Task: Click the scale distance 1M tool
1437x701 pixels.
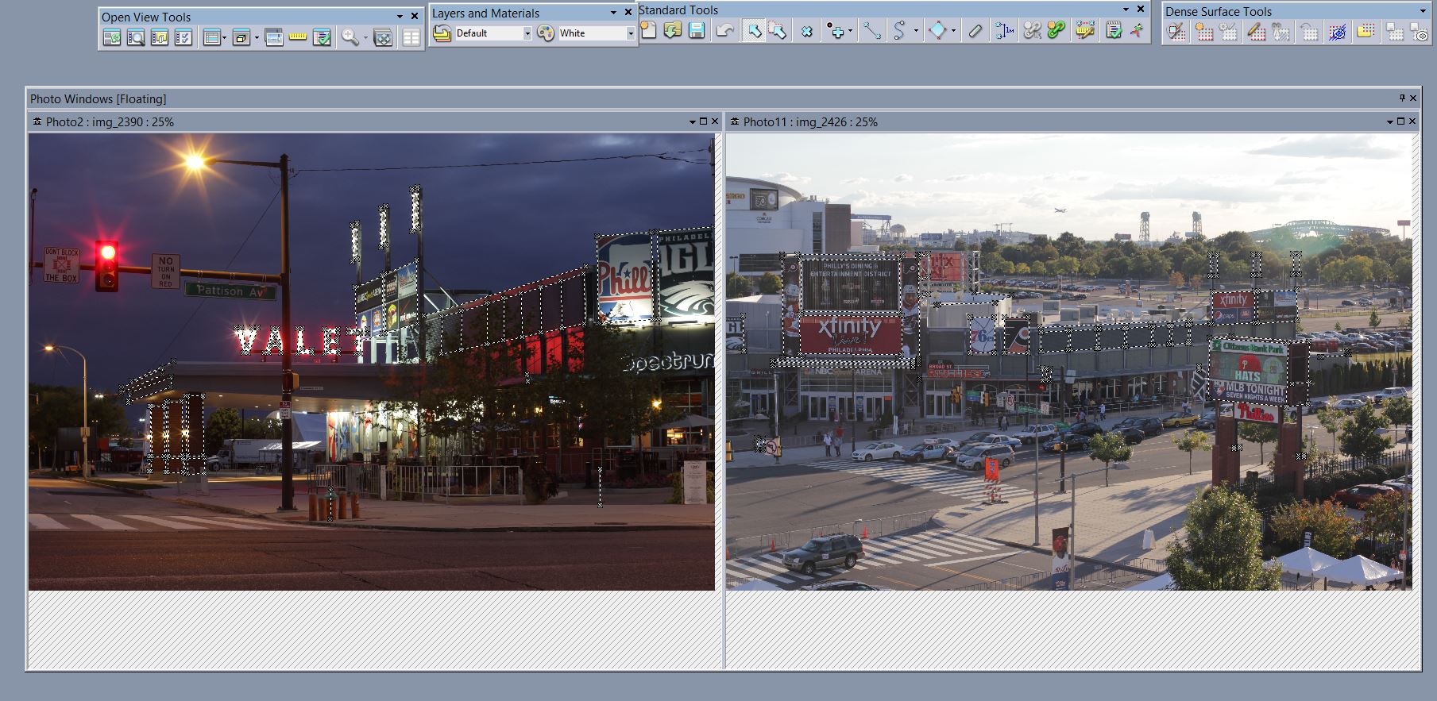Action: [x=1004, y=31]
